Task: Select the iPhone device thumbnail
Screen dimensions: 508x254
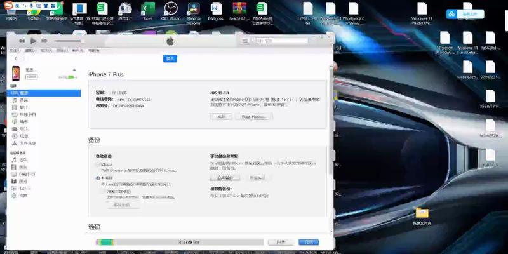Action: click(x=16, y=73)
